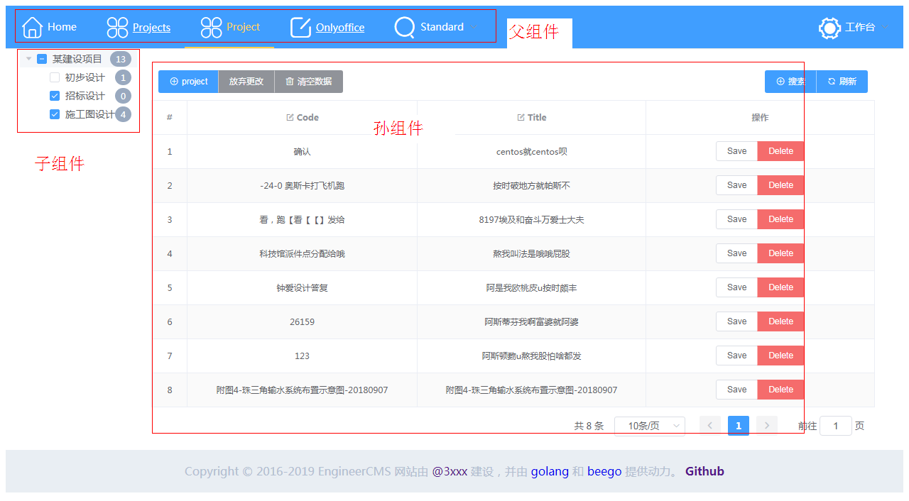Click the edit icon beside Code header
Viewport: 909px width, 501px height.
290,117
